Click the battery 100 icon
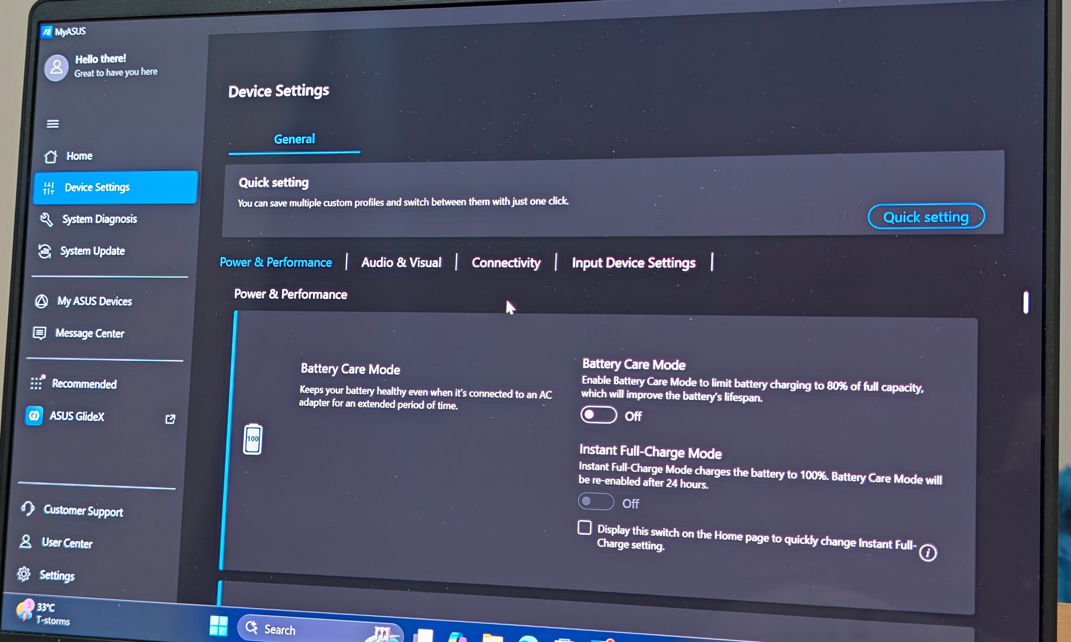This screenshot has height=642, width=1071. pos(253,439)
